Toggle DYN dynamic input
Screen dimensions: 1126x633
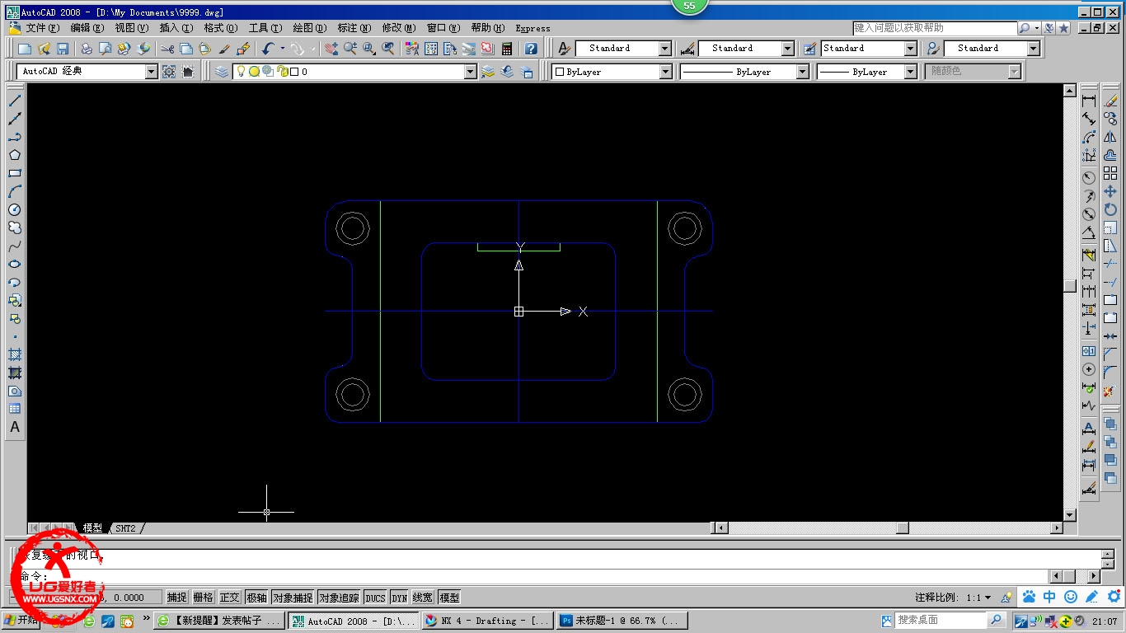coord(399,598)
